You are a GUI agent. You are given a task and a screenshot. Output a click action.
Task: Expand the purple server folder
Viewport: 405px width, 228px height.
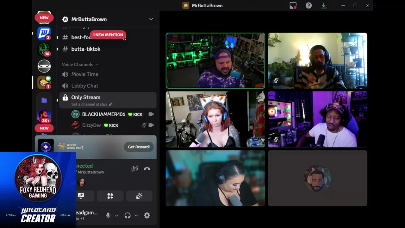coord(44,100)
